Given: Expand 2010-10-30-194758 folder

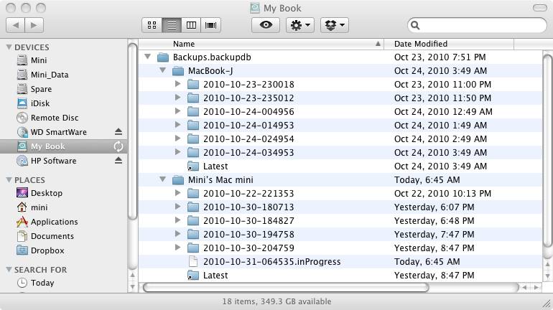Looking at the screenshot, I should click(178, 234).
